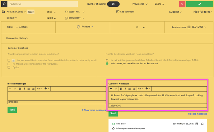The height and width of the screenshot is (132, 214).
Task: Click redo in Internal Messages toolbar
Action: tap(15, 89)
